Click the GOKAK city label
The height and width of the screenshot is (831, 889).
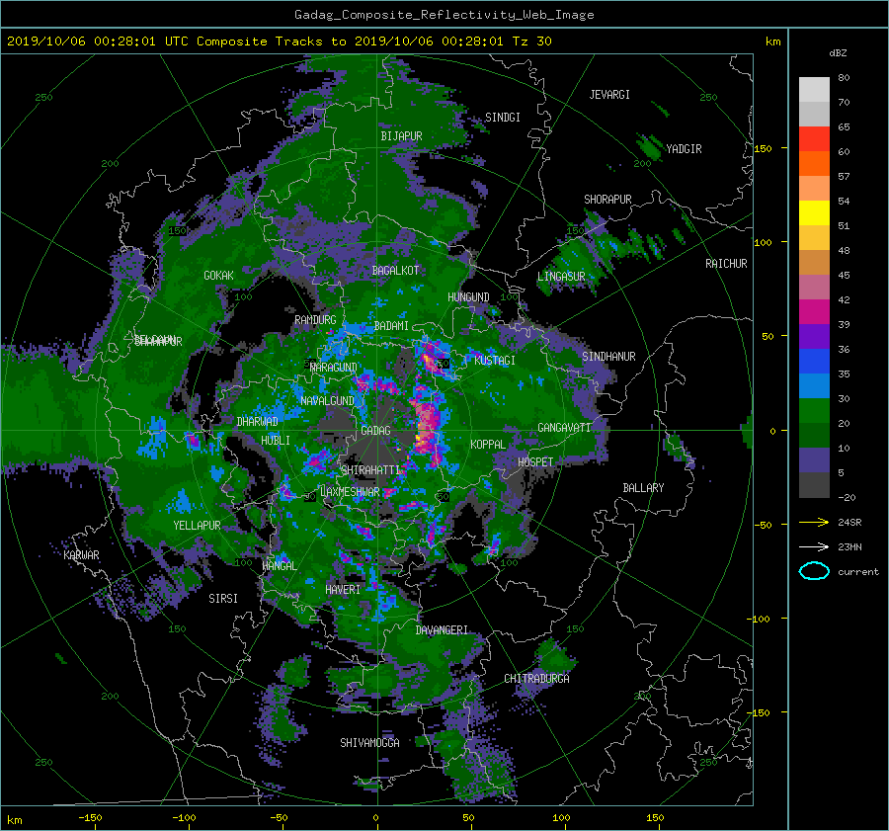pos(218,276)
